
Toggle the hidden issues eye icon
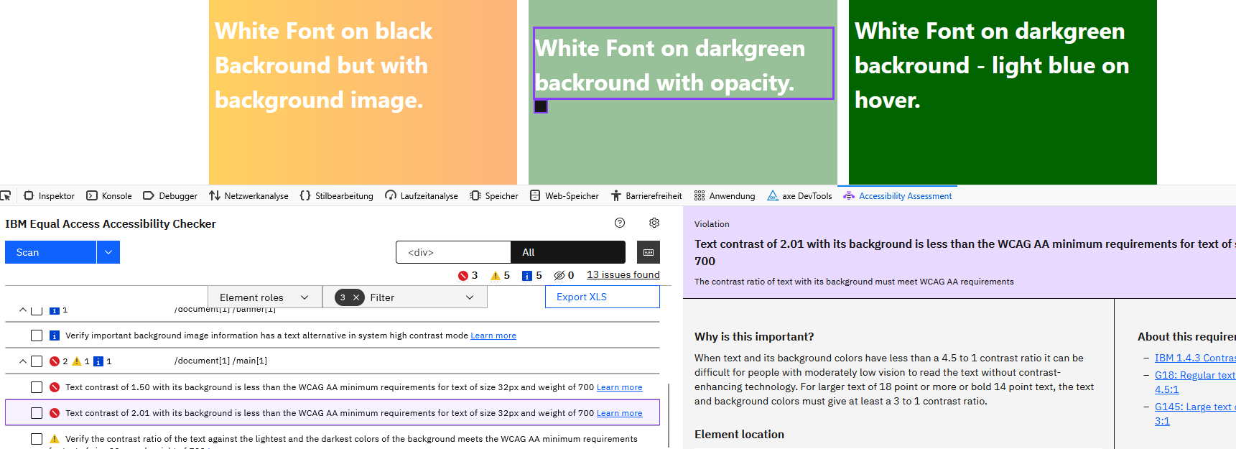tap(559, 276)
